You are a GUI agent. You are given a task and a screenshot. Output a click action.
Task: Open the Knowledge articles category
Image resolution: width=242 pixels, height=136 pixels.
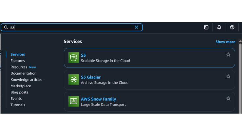point(26,80)
